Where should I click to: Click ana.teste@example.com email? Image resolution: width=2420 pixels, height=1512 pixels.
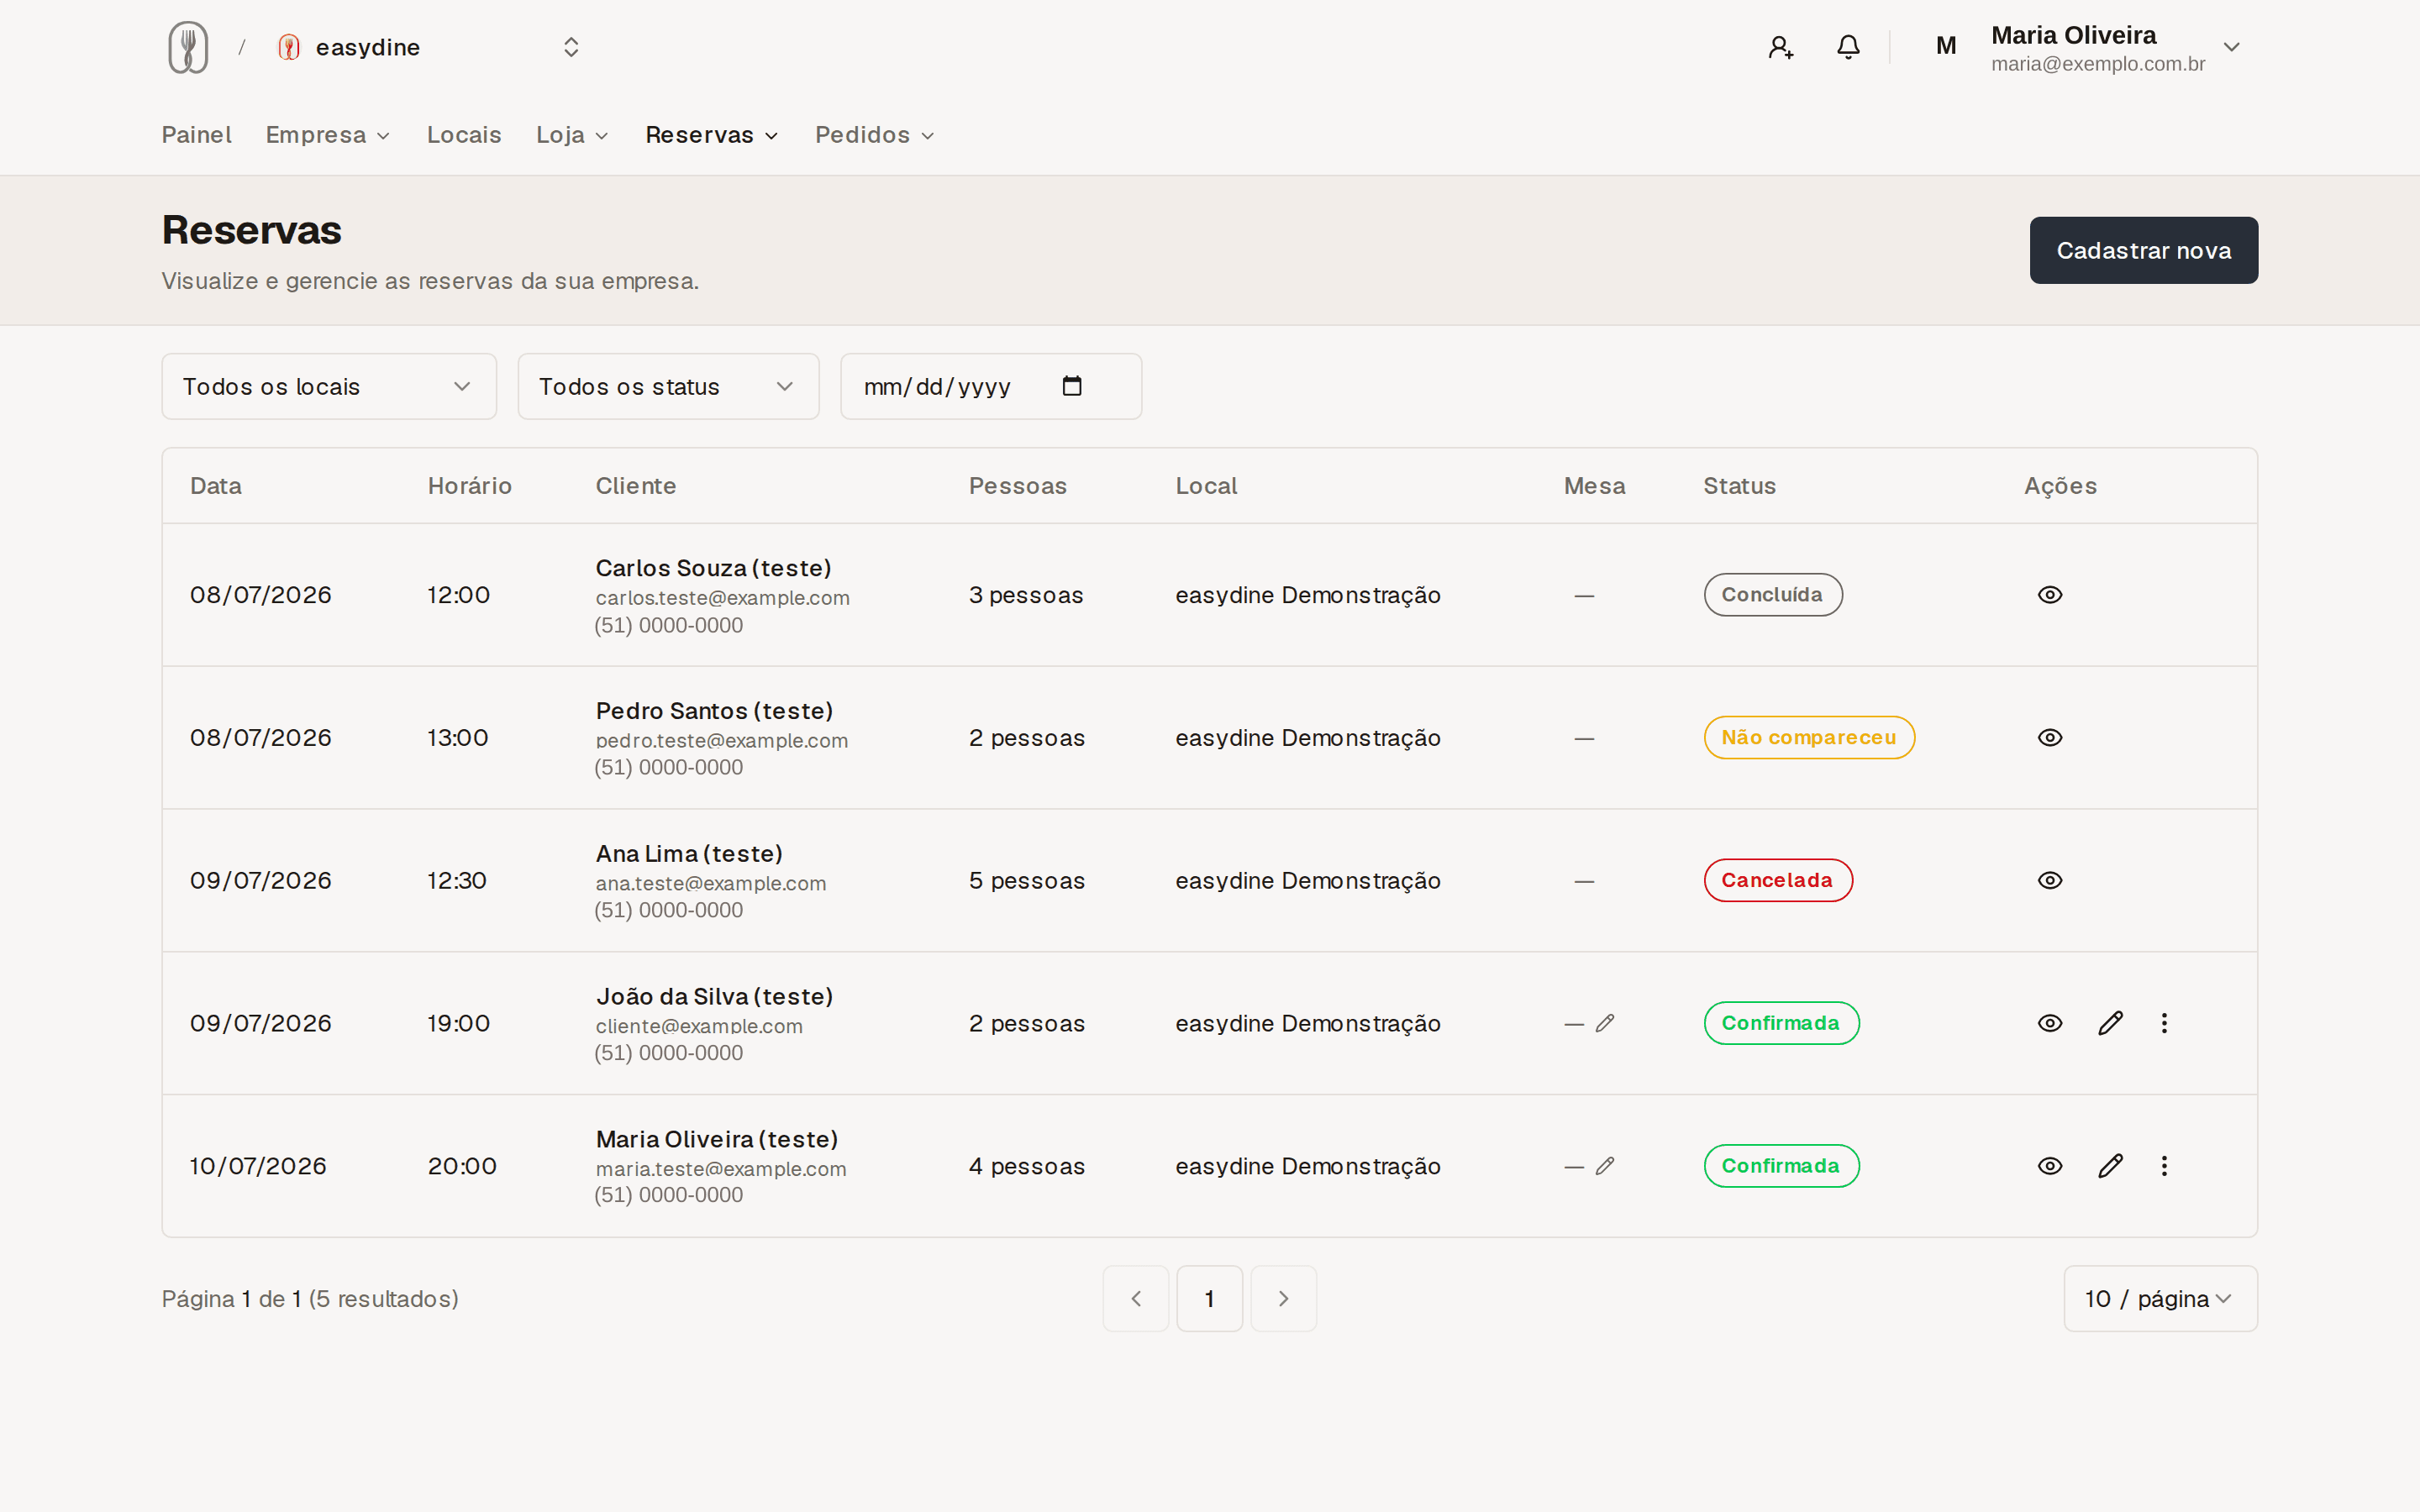(x=711, y=884)
